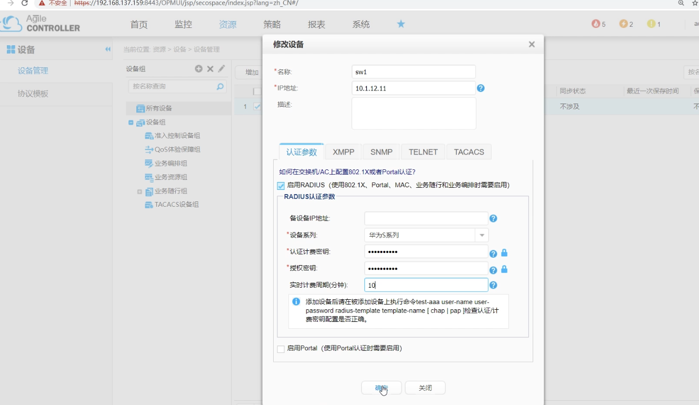Image resolution: width=699 pixels, height=405 pixels.
Task: Click the 关闭 button in dialog
Action: [x=425, y=387]
